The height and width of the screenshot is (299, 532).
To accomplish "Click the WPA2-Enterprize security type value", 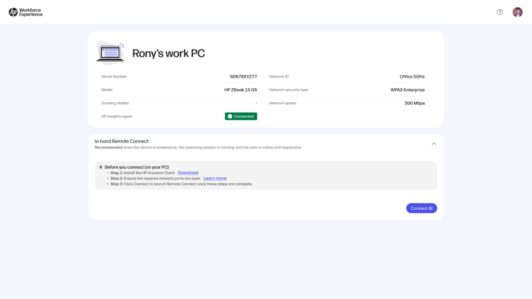I will [x=407, y=90].
